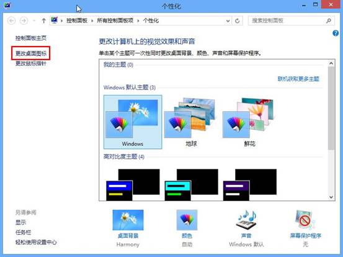
Task: Open 屏幕保护程序 screensaver icon
Action: 305,220
